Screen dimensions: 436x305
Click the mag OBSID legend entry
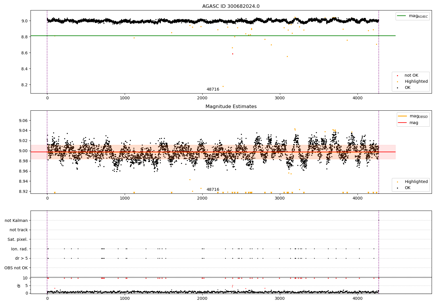[x=413, y=116]
